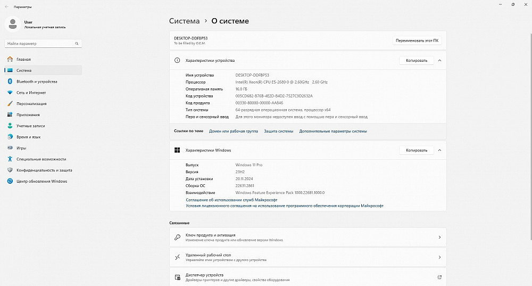Click the processor value Intel(R) Xeon(R) E5-2689

coord(281,82)
